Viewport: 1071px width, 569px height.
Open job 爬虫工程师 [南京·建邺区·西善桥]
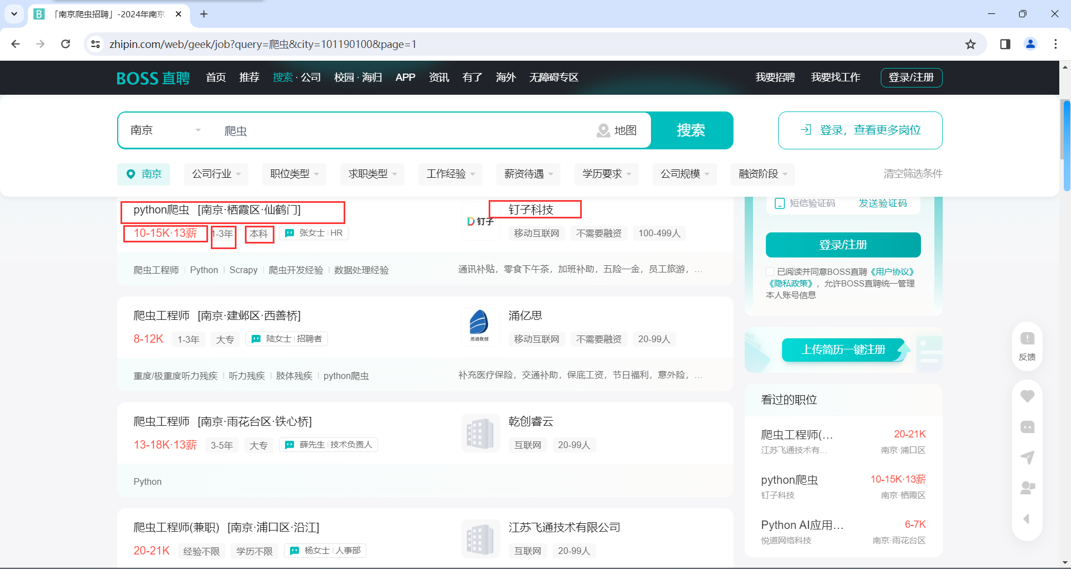point(217,315)
